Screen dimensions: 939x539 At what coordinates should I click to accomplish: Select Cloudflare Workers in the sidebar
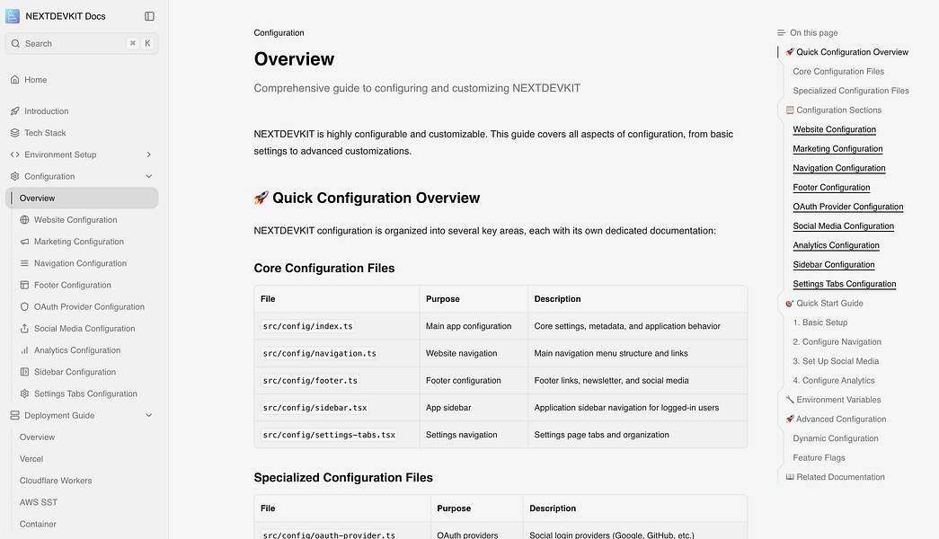point(56,480)
